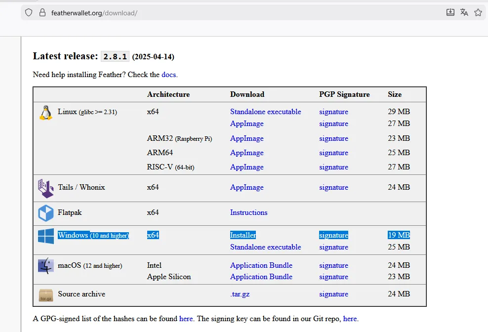Click the Linux penguin icon
The image size is (488, 332).
[x=46, y=113]
